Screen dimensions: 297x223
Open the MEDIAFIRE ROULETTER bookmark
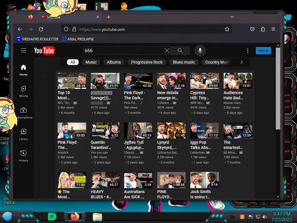click(x=37, y=39)
